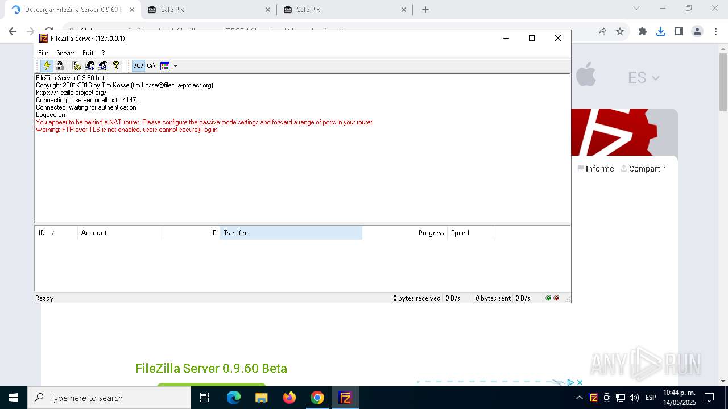Expand the dropdown arrow beside grid icon
Screen dimensions: 728x409
(x=175, y=66)
